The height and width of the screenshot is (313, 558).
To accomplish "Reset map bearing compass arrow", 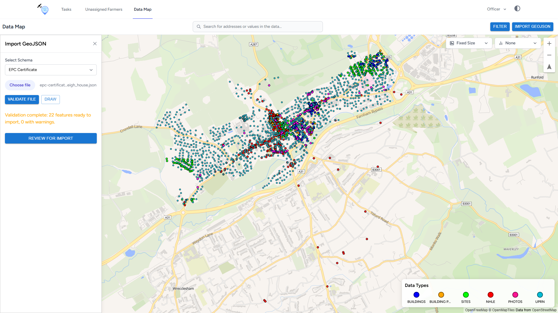I will pyautogui.click(x=549, y=67).
